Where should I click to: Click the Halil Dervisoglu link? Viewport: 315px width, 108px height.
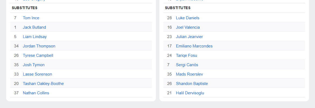pyautogui.click(x=190, y=93)
